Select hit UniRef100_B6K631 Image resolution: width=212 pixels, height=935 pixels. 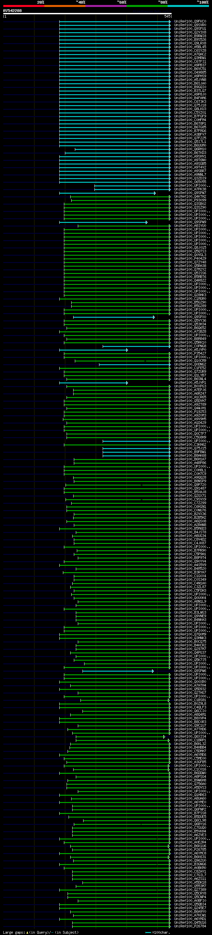coord(190,857)
